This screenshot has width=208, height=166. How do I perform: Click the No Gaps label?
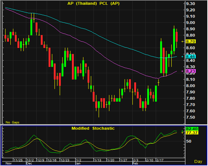[13, 122]
